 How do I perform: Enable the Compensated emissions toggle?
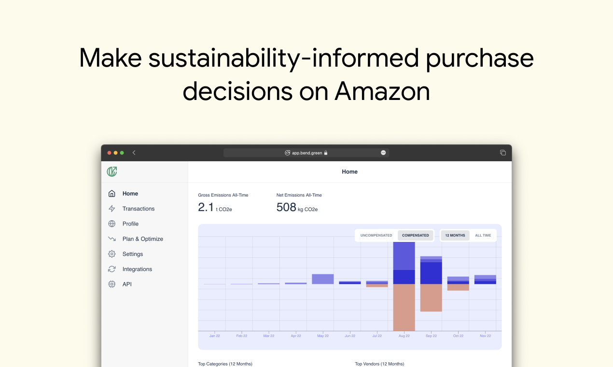[416, 235]
